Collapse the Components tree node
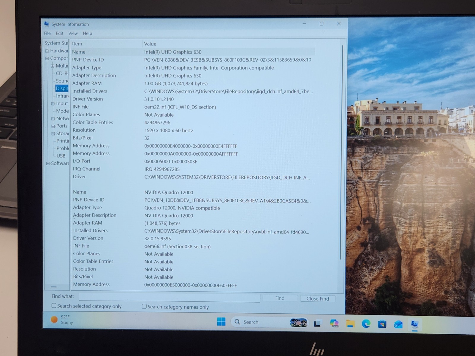 point(47,58)
